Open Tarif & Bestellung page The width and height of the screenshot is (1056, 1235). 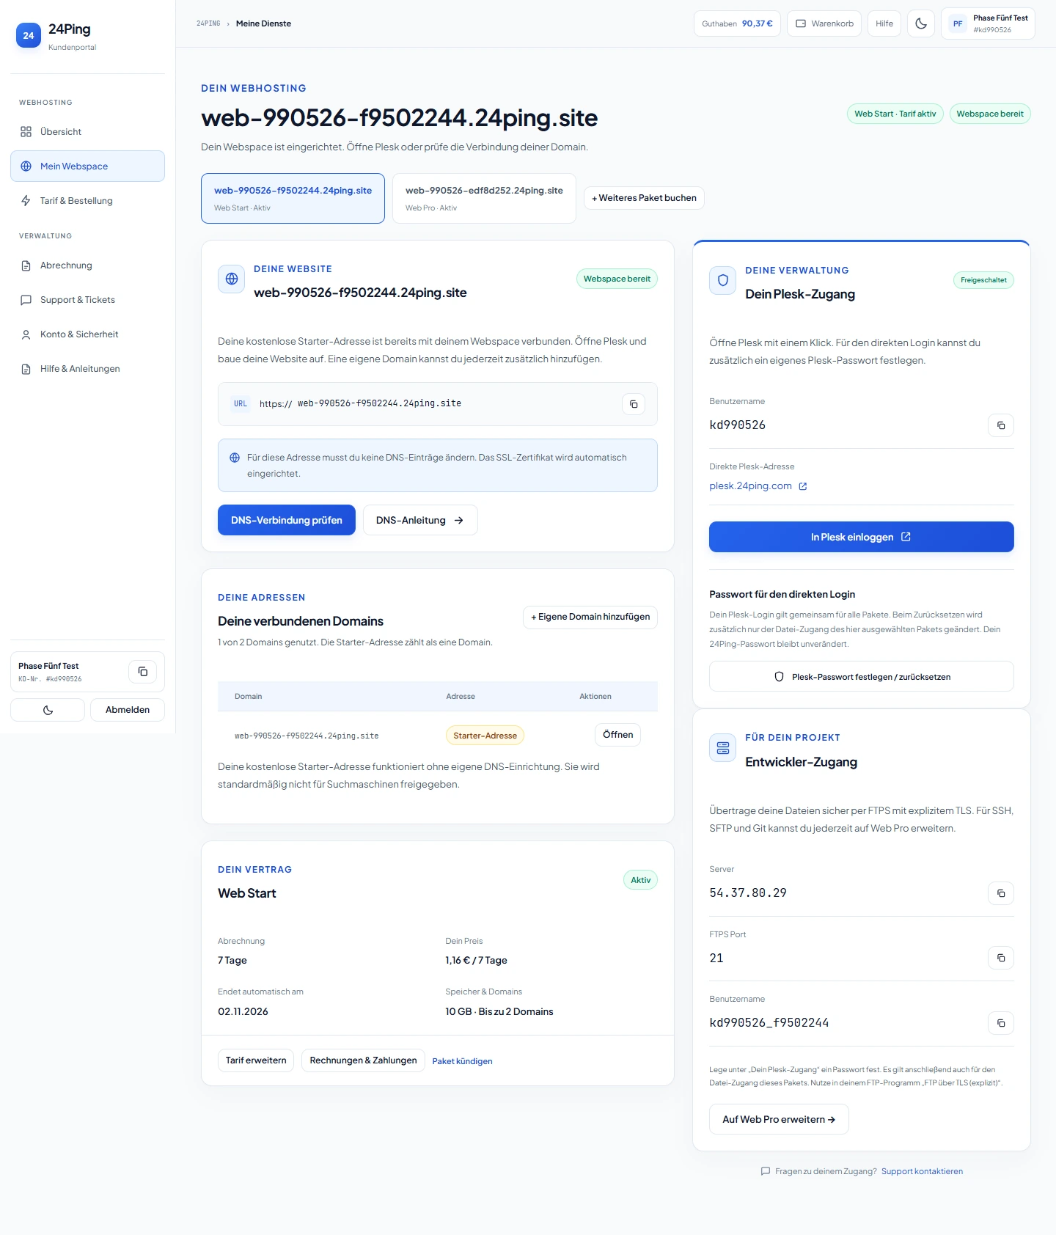[87, 201]
